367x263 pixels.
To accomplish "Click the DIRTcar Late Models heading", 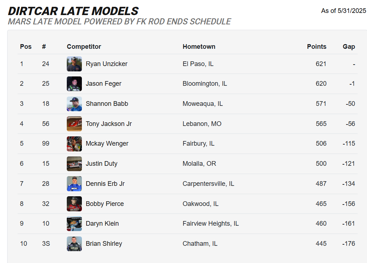I will (73, 11).
